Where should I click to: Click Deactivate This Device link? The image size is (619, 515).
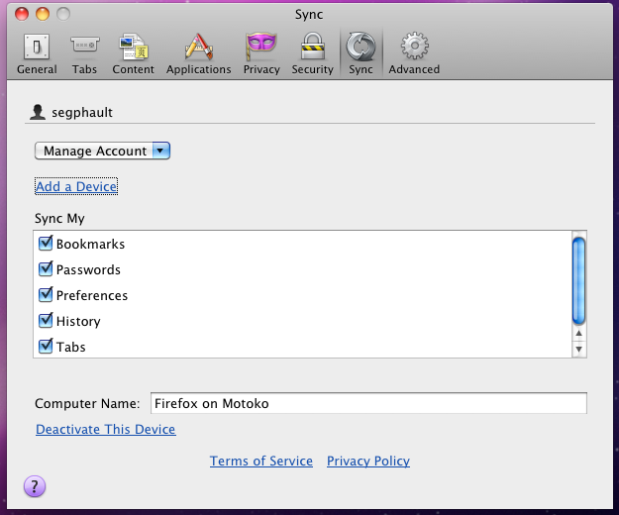106,429
